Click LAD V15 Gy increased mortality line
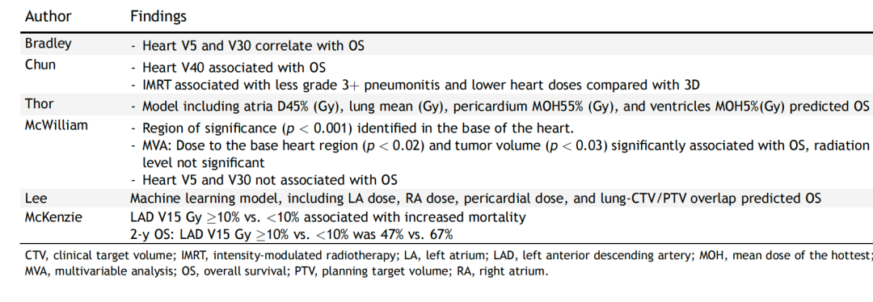 click(x=328, y=217)
